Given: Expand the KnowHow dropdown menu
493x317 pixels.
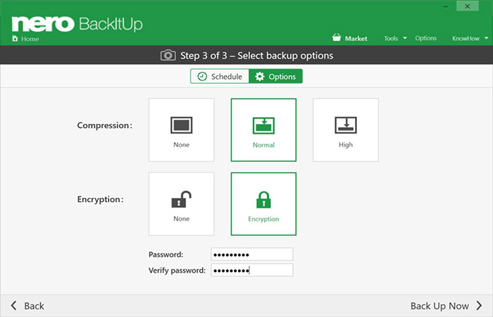Looking at the screenshot, I should 470,38.
